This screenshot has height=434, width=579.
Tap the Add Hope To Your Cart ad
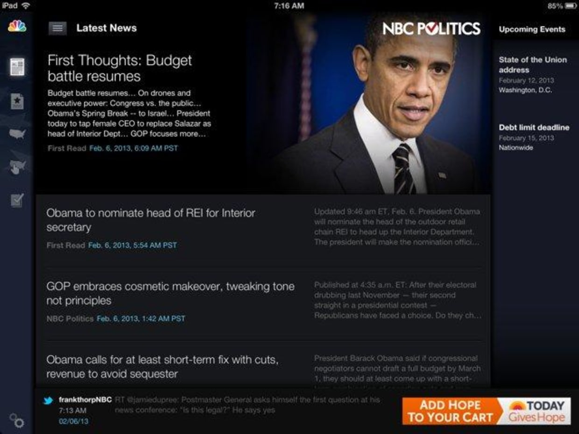click(487, 411)
